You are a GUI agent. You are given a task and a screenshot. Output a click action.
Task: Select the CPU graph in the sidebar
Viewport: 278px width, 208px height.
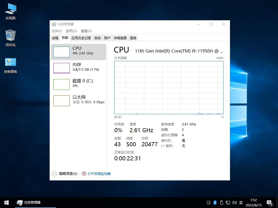pyautogui.click(x=79, y=52)
